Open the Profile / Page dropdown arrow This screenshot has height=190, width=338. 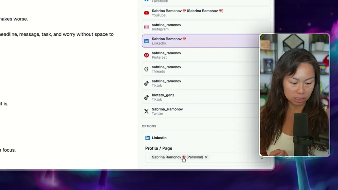pos(262,157)
